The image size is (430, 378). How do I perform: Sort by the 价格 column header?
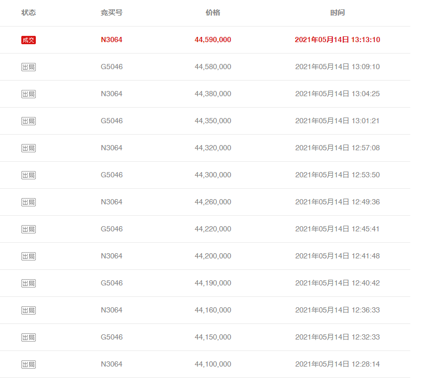[213, 12]
